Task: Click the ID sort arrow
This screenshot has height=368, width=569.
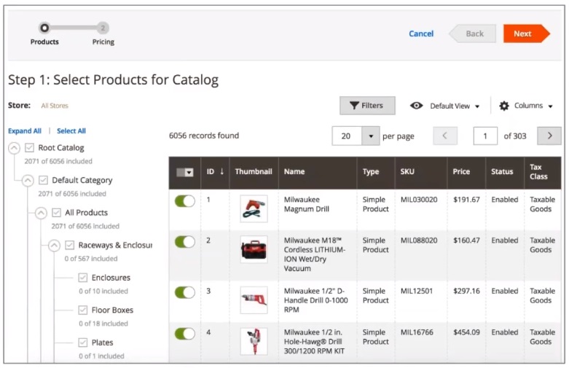Action: (x=221, y=171)
